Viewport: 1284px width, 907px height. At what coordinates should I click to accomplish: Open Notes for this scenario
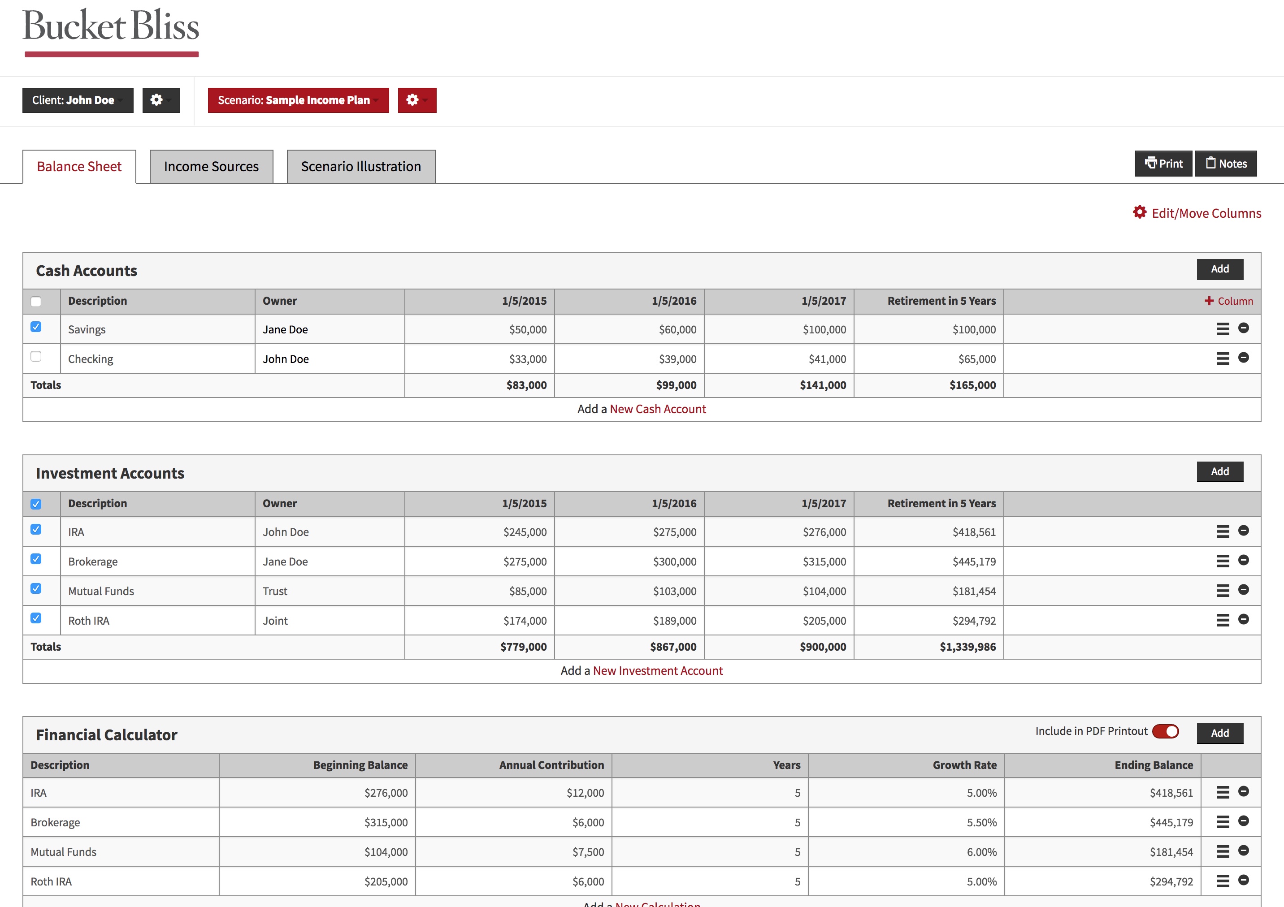click(x=1226, y=163)
